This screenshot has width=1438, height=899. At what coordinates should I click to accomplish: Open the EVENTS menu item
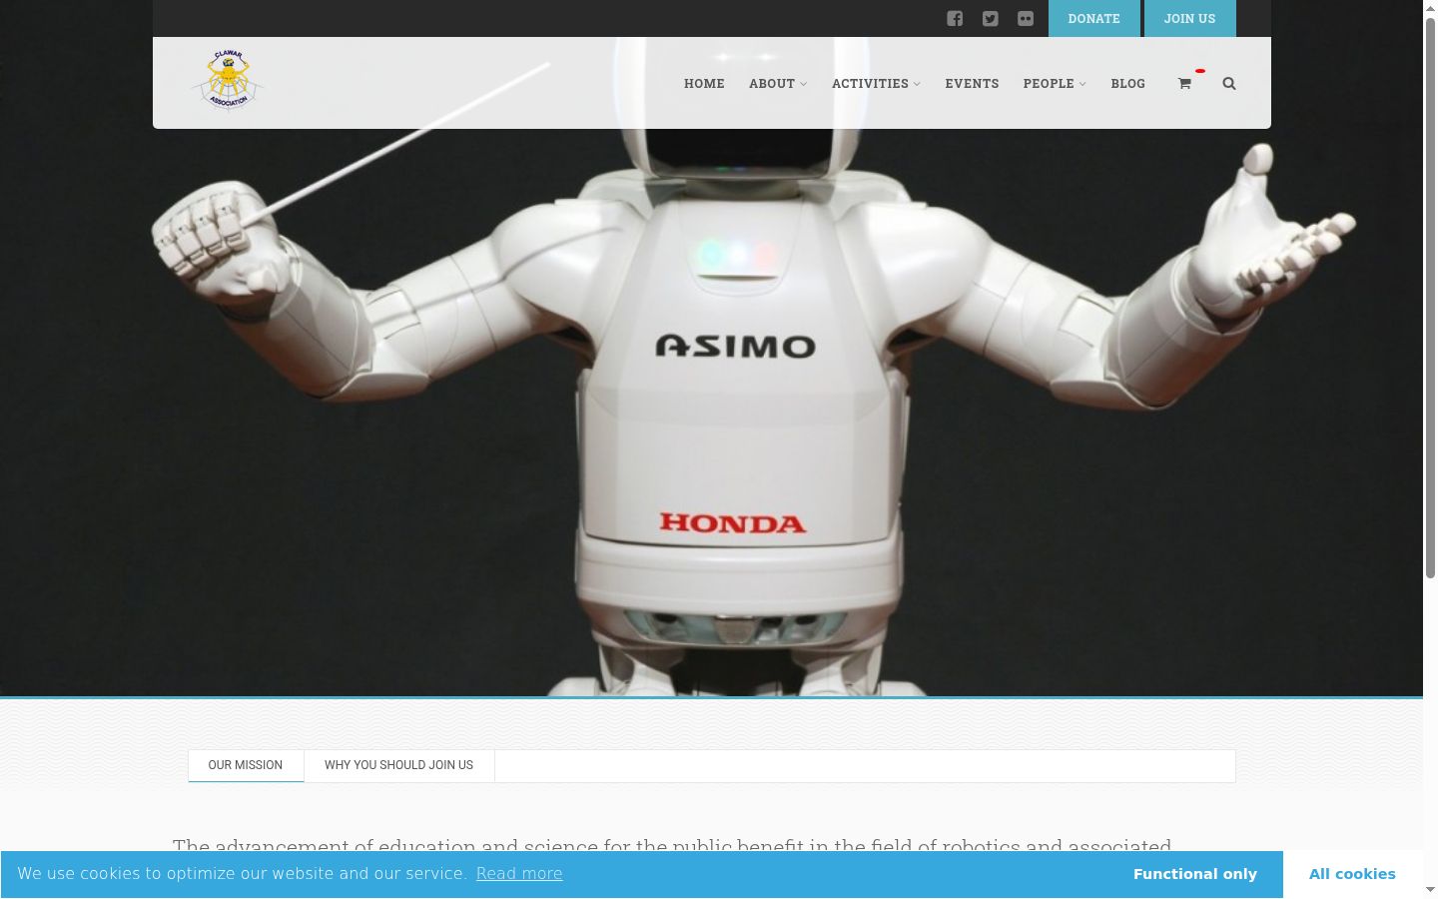(x=972, y=83)
